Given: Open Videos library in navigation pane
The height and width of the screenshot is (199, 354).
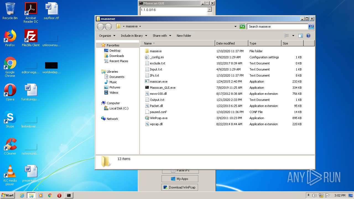Looking at the screenshot, I should (114, 93).
